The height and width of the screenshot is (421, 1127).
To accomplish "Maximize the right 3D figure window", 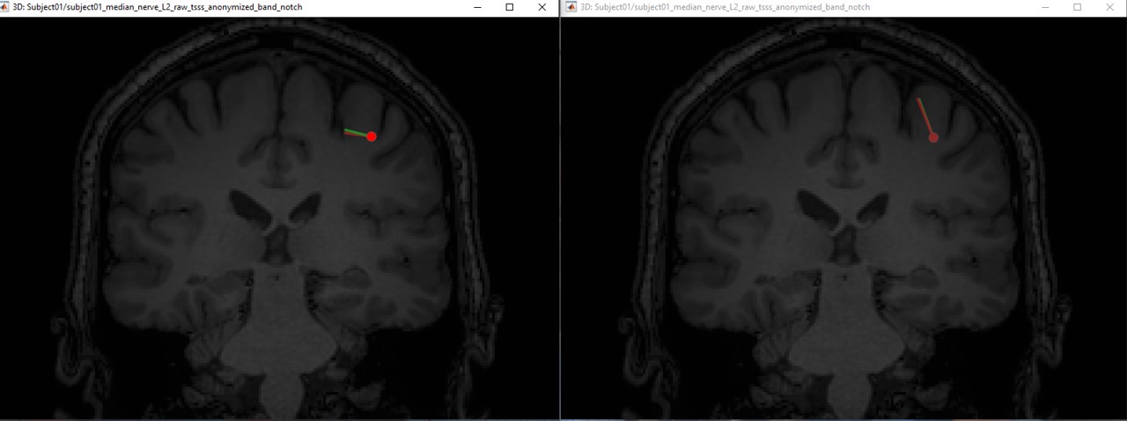I will [x=1077, y=7].
